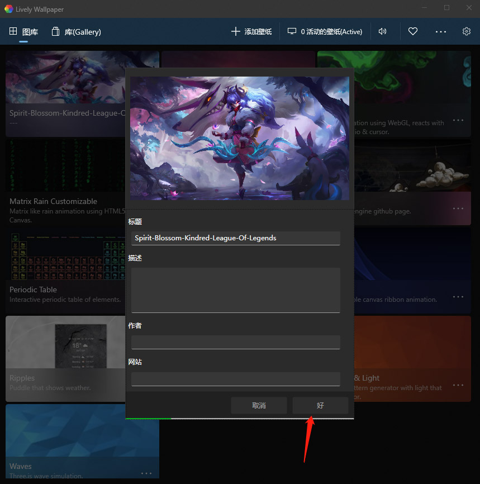480x484 pixels.
Task: Select the clouds wallpaper thumbnail
Action: click(x=412, y=165)
